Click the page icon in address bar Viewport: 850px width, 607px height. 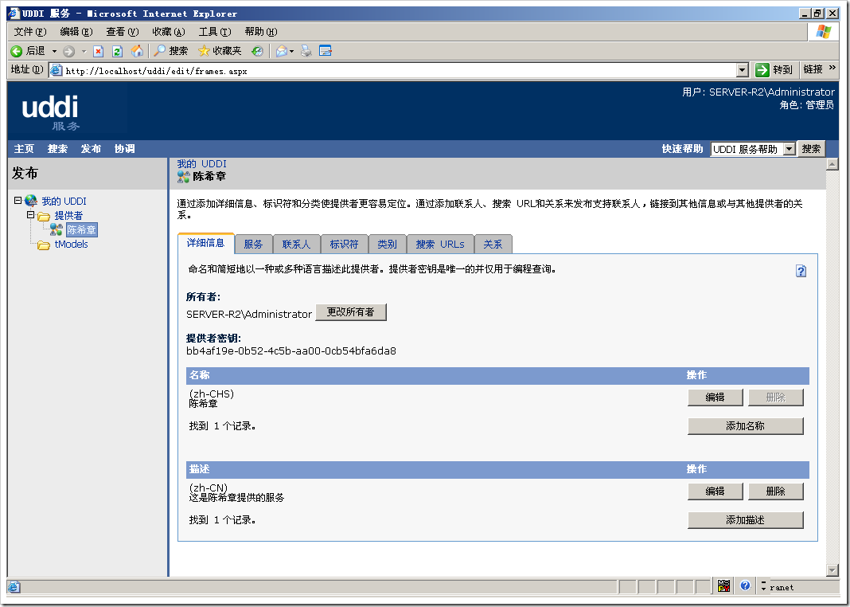tap(56, 70)
